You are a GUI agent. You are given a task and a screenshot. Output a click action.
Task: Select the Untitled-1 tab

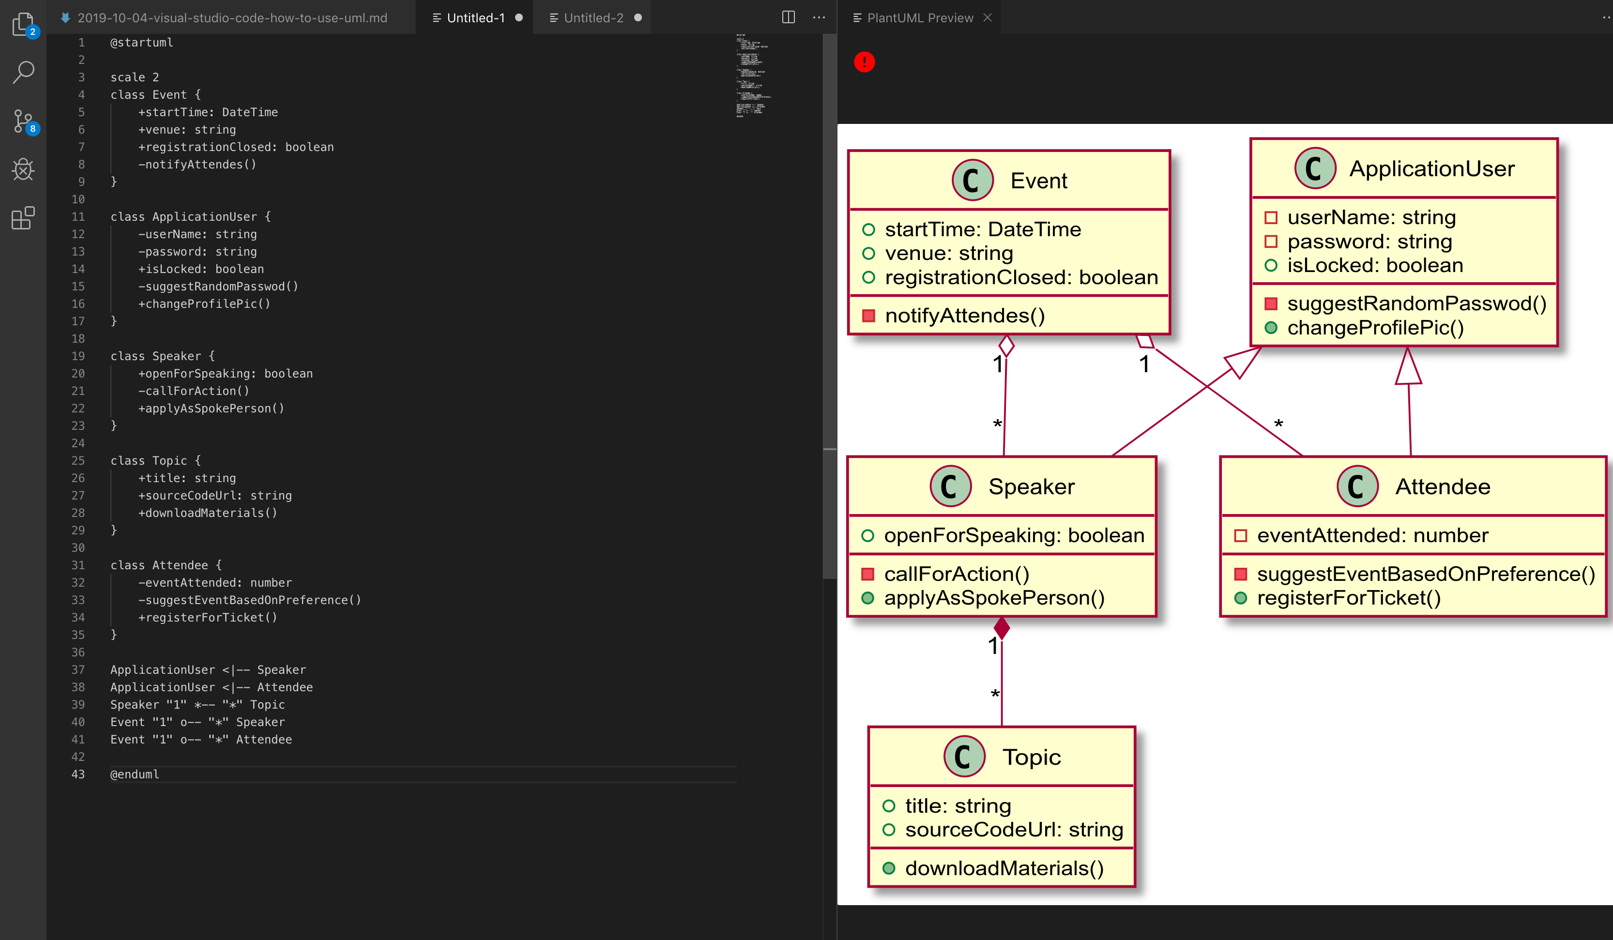tap(477, 18)
